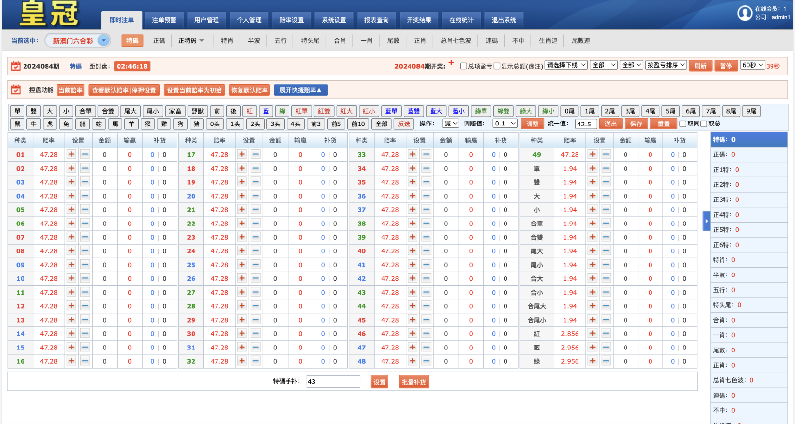Click the online member avatar icon
Image resolution: width=795 pixels, height=424 pixels.
[745, 13]
